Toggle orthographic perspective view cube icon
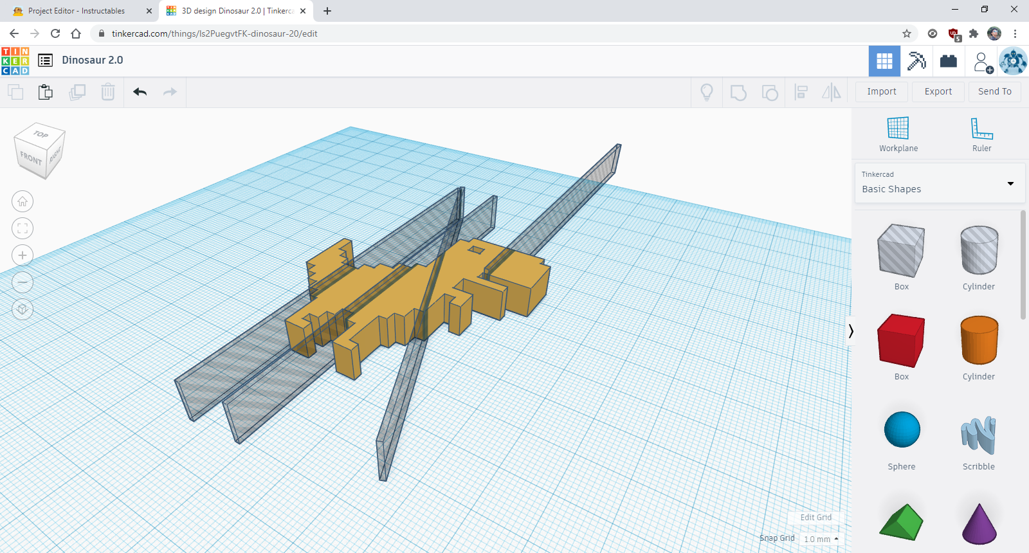 (23, 309)
